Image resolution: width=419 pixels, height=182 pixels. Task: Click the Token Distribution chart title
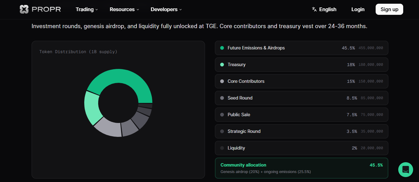pyautogui.click(x=78, y=52)
